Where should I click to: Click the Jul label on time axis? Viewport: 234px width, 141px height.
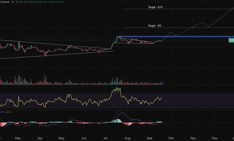105,138
